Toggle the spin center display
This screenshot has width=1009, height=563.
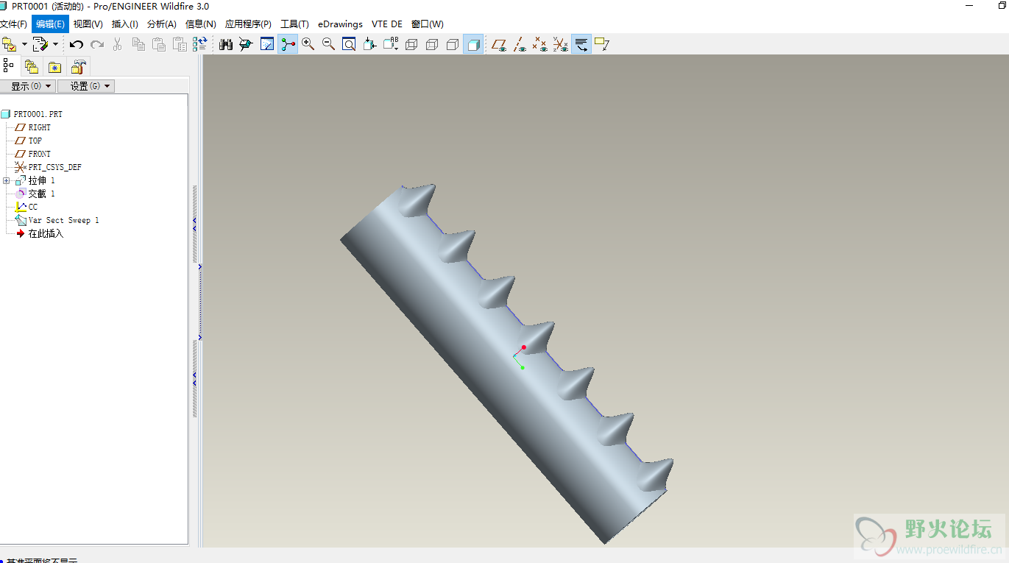pyautogui.click(x=288, y=45)
